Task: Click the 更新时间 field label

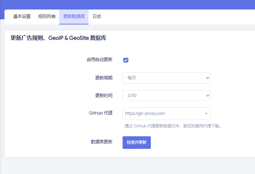Action: click(103, 95)
